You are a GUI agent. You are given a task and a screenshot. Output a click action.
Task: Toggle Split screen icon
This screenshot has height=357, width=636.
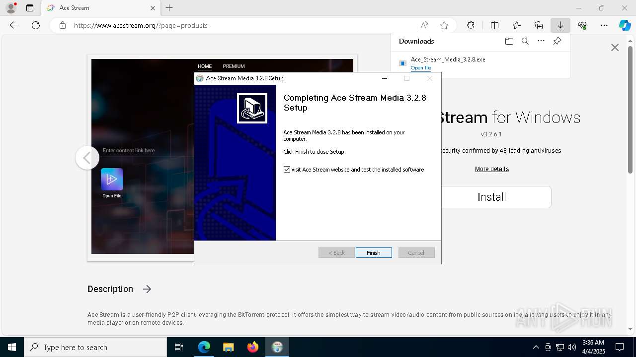pyautogui.click(x=494, y=25)
